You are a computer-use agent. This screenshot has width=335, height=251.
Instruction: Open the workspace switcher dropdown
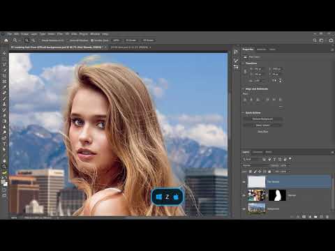pyautogui.click(x=322, y=40)
